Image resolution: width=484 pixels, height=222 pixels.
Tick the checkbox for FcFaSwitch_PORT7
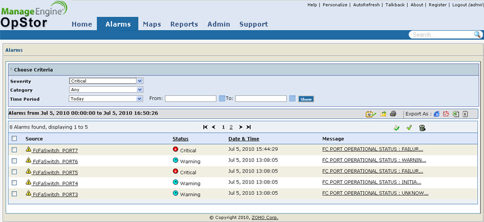tap(14, 150)
